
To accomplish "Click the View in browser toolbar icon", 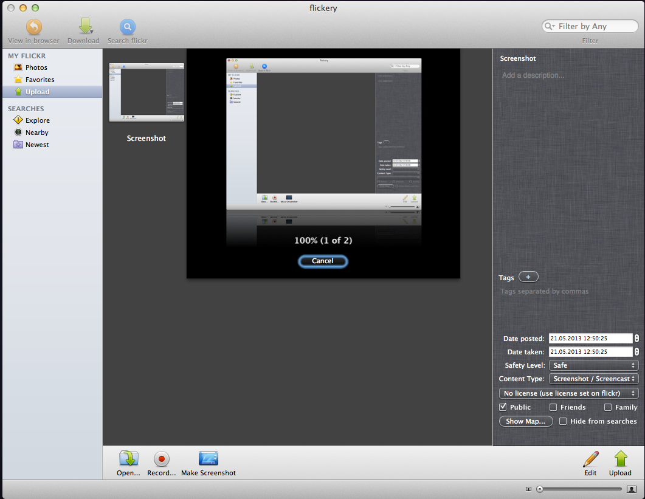I will [x=34, y=28].
